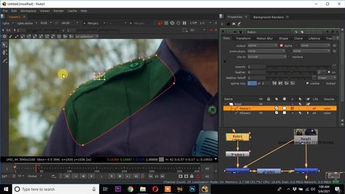Toggle the replace checkbox
This screenshot has width=345, height=194.
tap(289, 57)
